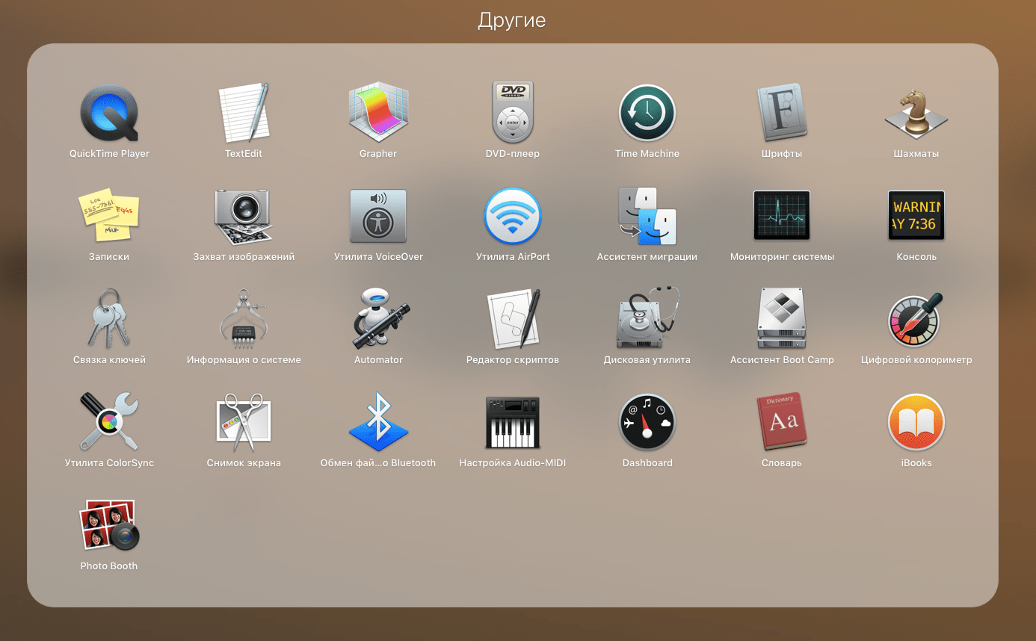Launch Дисковая утилита
The height and width of the screenshot is (641, 1036).
[647, 319]
